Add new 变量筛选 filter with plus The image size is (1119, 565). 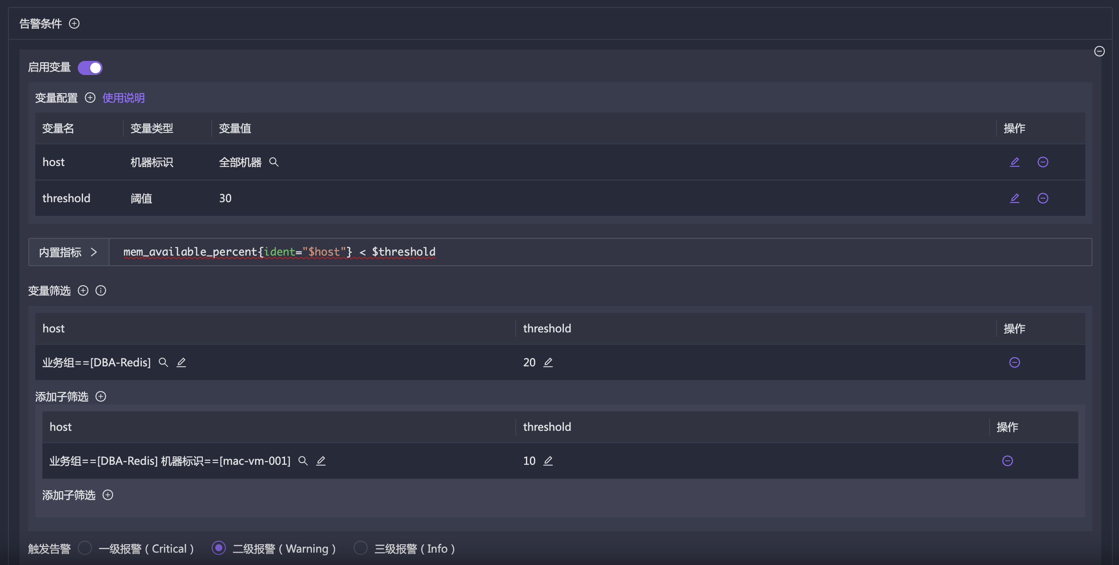[x=83, y=290]
